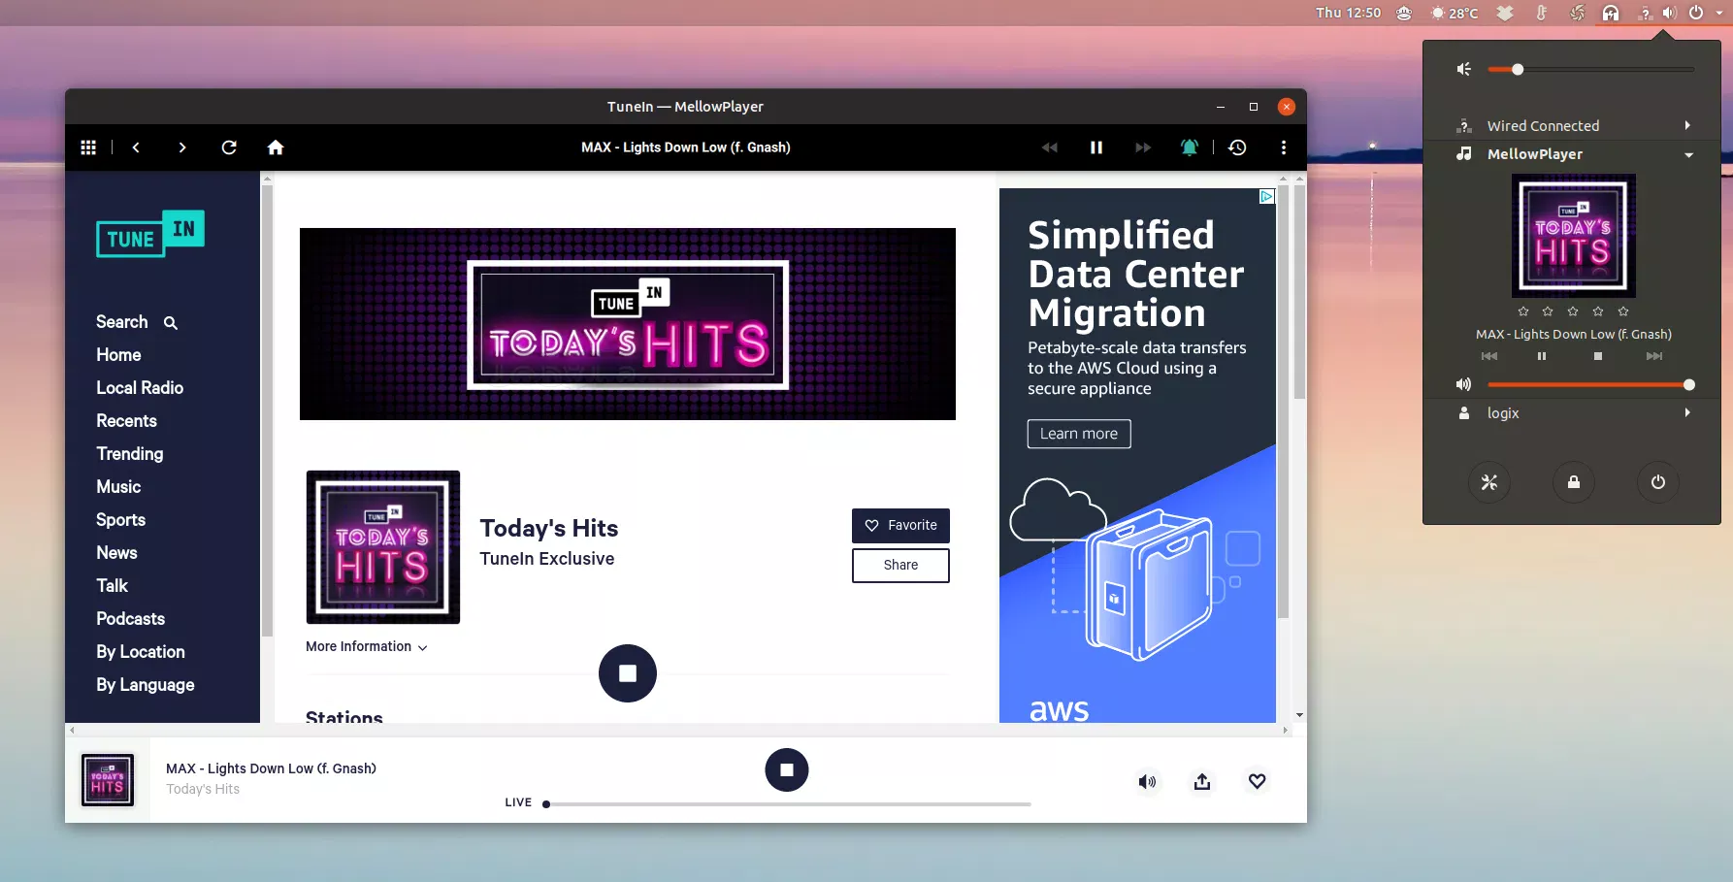Collapse the MellowPlayer section in the sound menu
The width and height of the screenshot is (1733, 882).
pyautogui.click(x=1689, y=154)
